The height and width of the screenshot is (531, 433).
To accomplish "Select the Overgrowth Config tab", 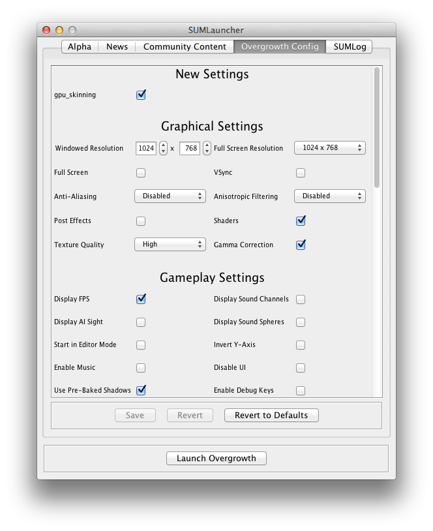I will (x=280, y=47).
